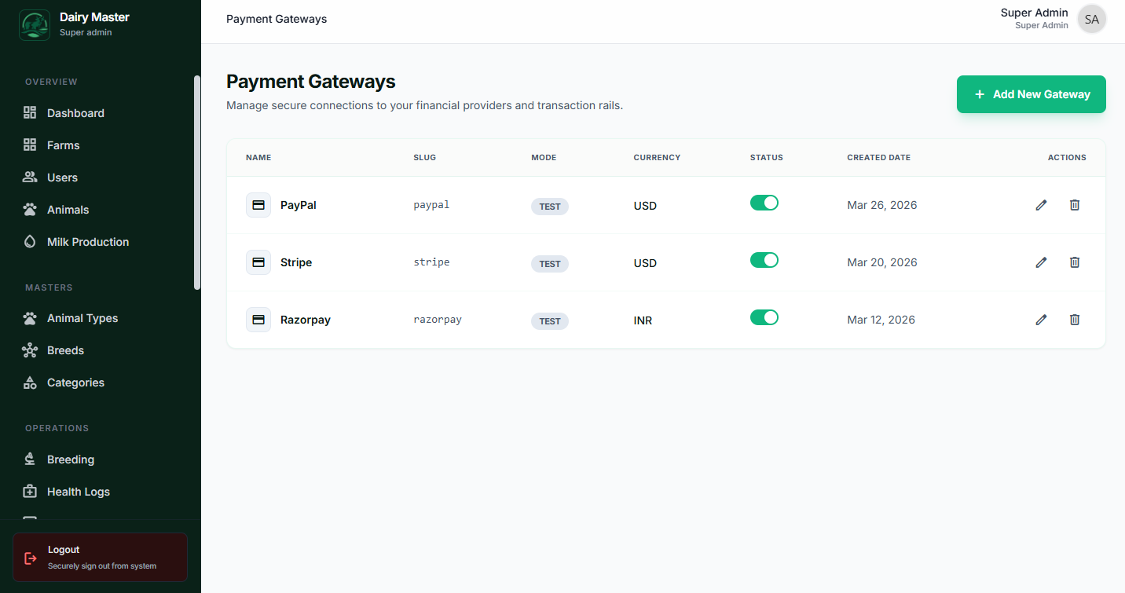1125x593 pixels.
Task: Click the Add New Gateway button
Action: (1031, 93)
